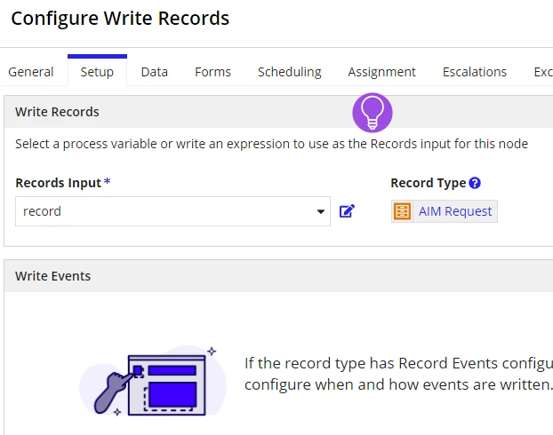Click the partially visible Exceptions tab
This screenshot has height=435, width=553.
(543, 72)
